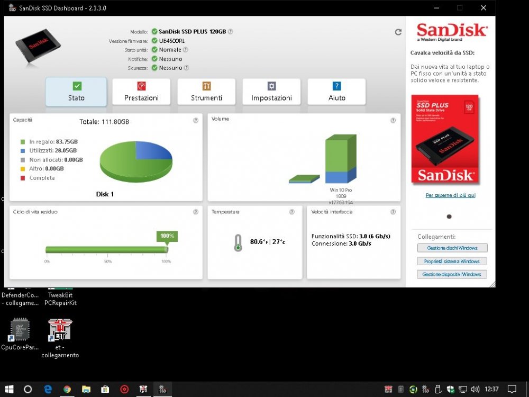529x397 pixels.
Task: Open the Action Center notification icon
Action: (x=512, y=389)
